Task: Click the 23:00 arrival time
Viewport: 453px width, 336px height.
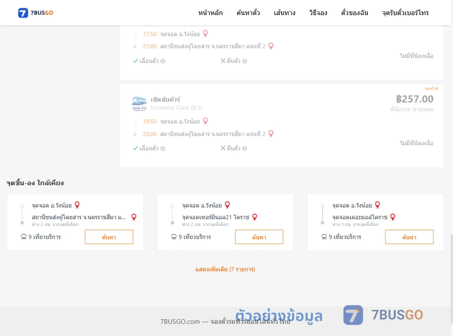Action: pos(150,134)
